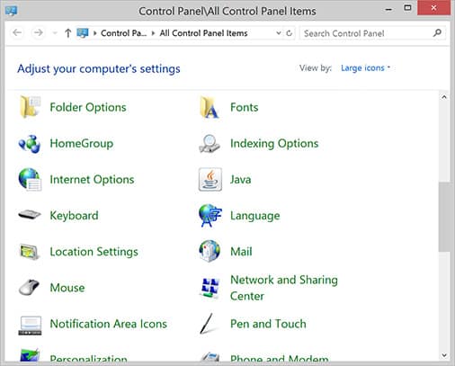Image resolution: width=455 pixels, height=366 pixels.
Task: Open the Network and Sharing Center icon
Action: pos(210,288)
